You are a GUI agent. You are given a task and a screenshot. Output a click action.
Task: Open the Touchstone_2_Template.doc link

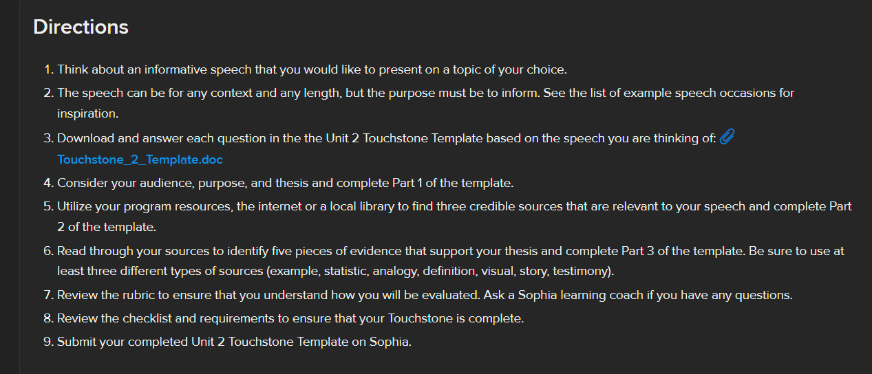click(x=140, y=159)
